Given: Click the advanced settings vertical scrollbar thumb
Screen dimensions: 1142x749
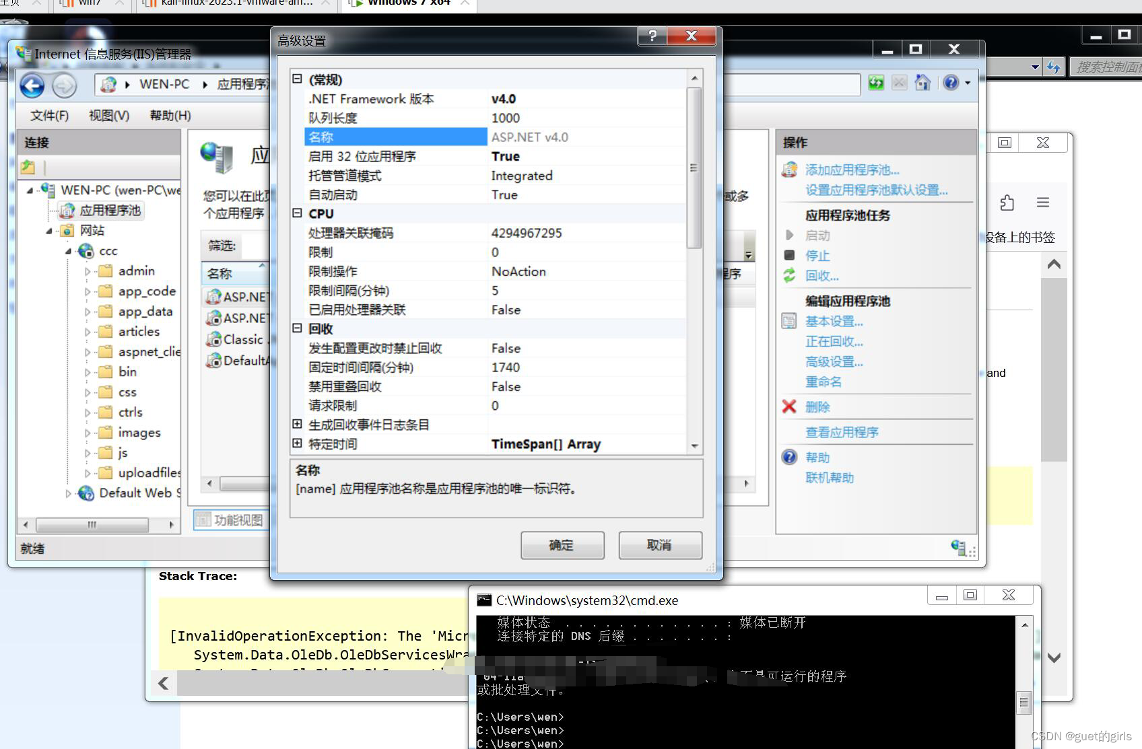Looking at the screenshot, I should click(694, 168).
